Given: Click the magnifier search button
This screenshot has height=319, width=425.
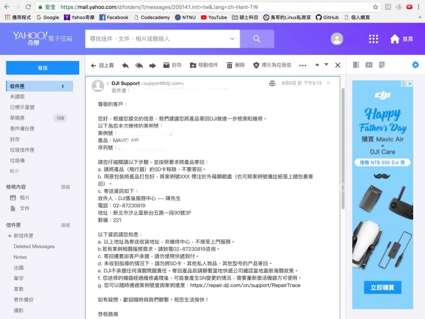Looking at the screenshot, I should coord(257,39).
